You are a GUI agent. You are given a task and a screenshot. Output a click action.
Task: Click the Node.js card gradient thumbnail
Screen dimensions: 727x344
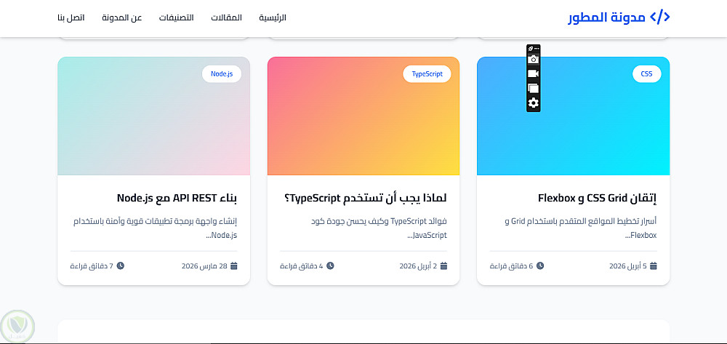click(154, 116)
